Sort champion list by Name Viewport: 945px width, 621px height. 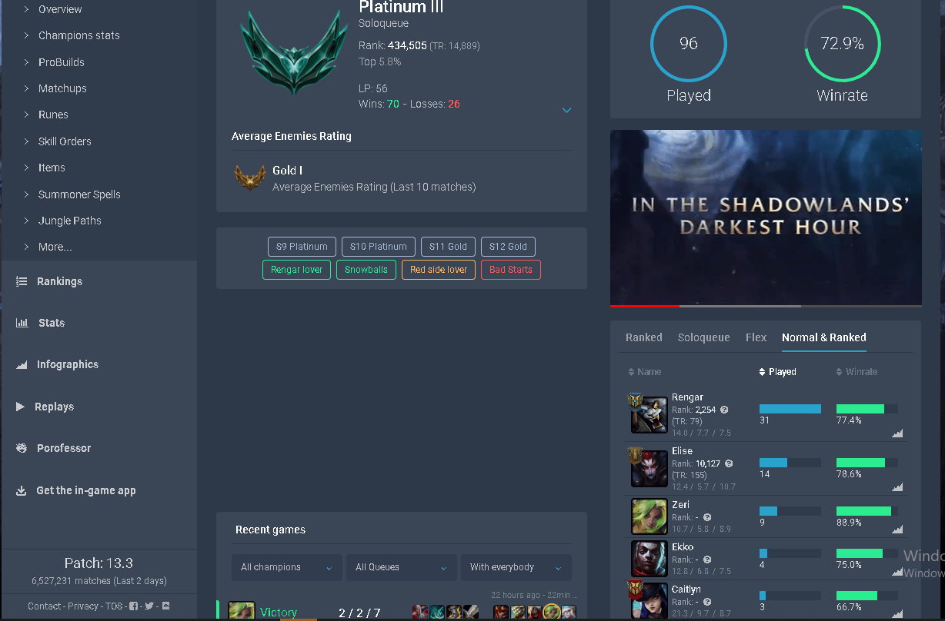(x=644, y=372)
